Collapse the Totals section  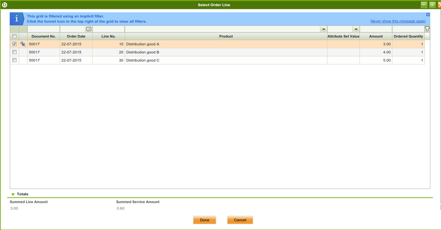(13, 194)
